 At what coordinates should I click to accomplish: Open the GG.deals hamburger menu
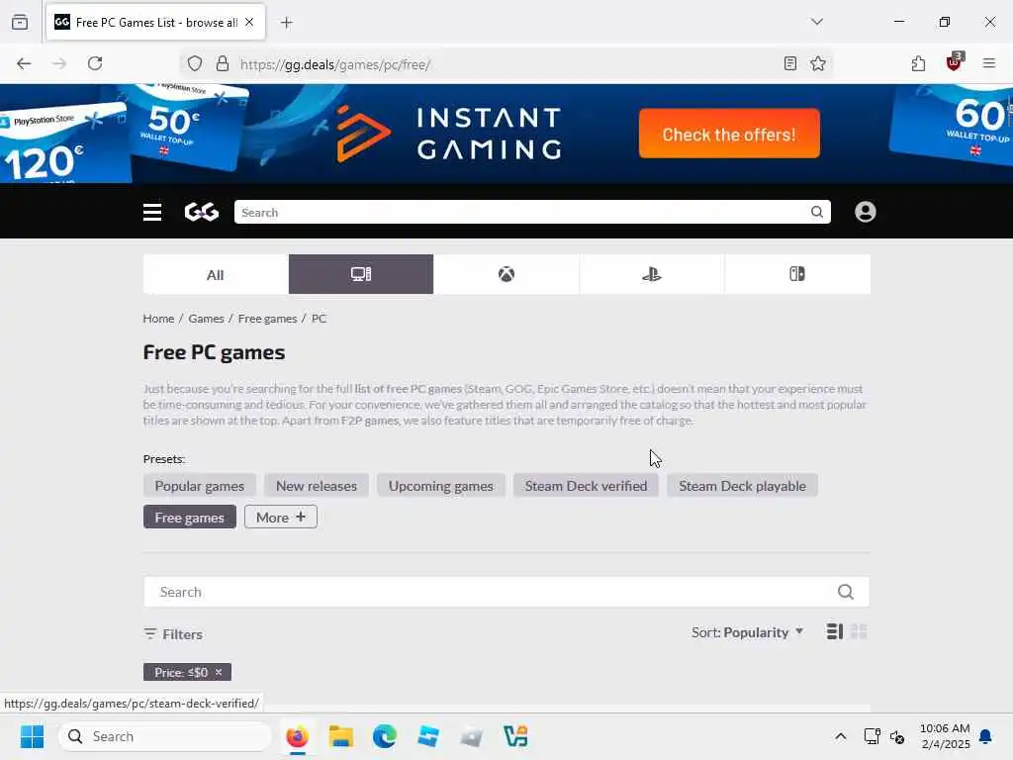coord(152,212)
